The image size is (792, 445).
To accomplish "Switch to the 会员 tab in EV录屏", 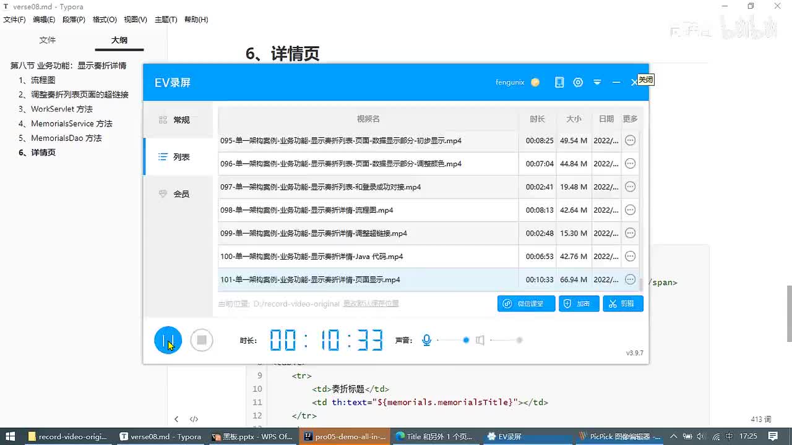I will tap(178, 194).
